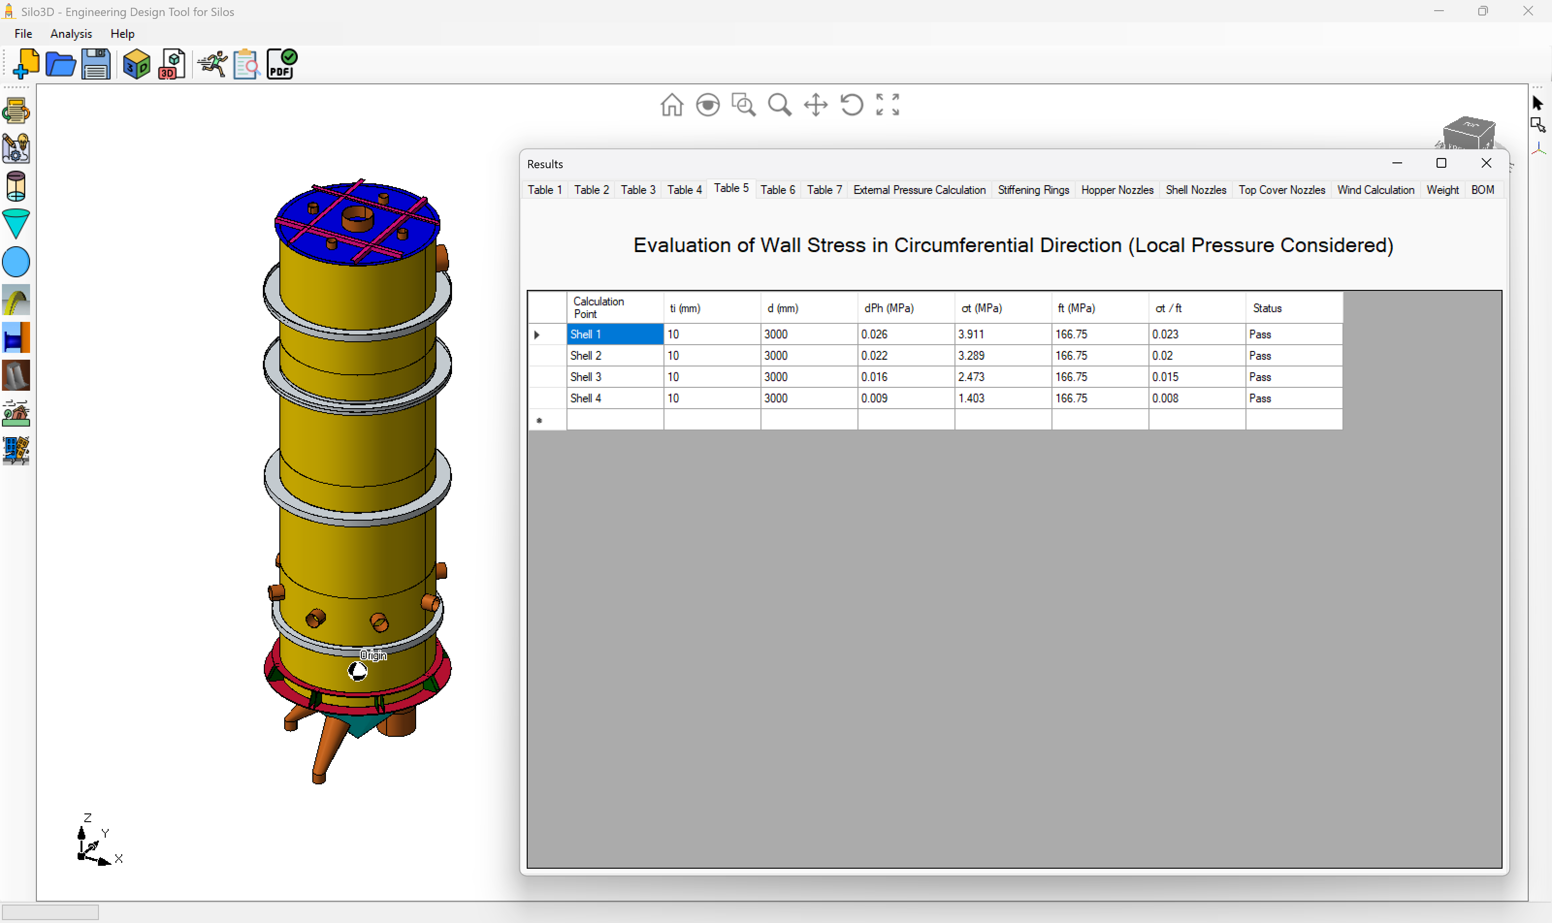Click the new file icon with plus
1552x923 pixels.
(26, 64)
